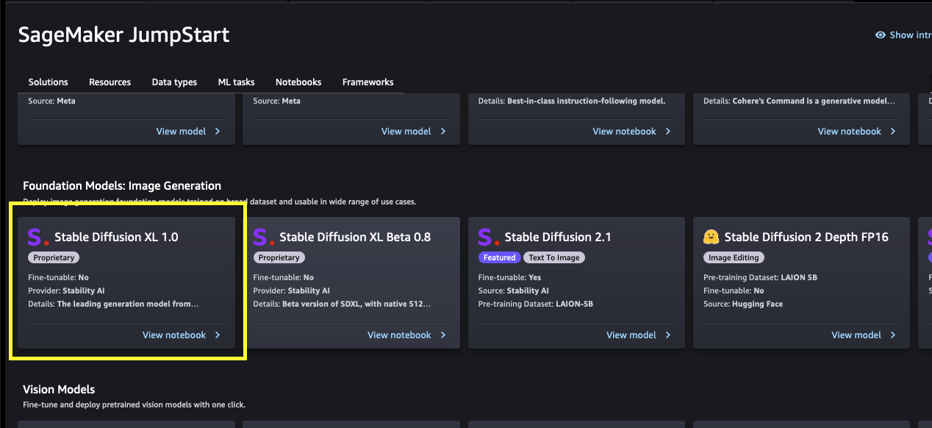Screen dimensions: 932x428
Task: Click the Featured tag on Stable Diffusion 2.1
Action: 500,257
